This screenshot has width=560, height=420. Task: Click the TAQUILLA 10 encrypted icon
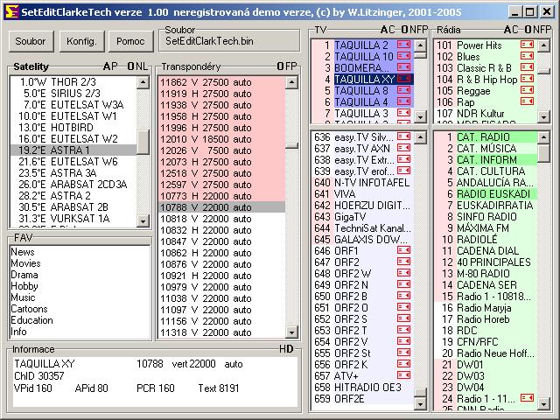[404, 56]
